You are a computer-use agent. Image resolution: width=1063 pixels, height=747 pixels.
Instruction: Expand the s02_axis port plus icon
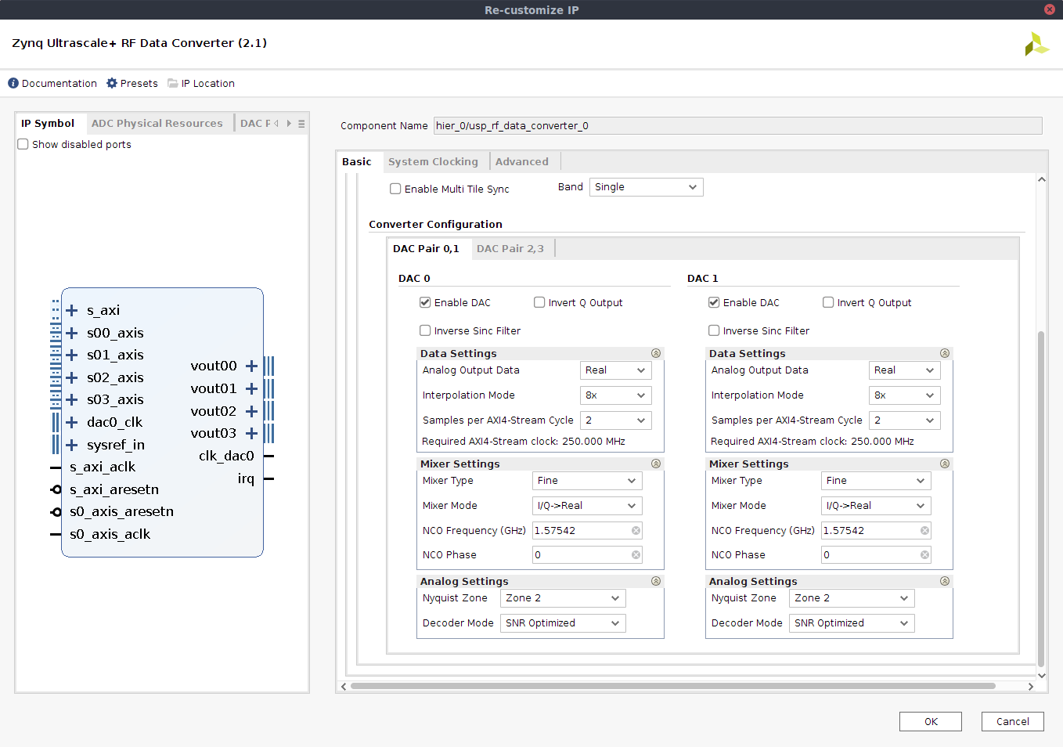[72, 377]
